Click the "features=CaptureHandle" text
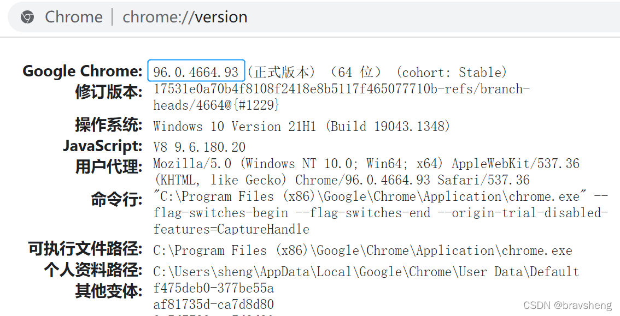Image resolution: width=620 pixels, height=316 pixels. [231, 229]
